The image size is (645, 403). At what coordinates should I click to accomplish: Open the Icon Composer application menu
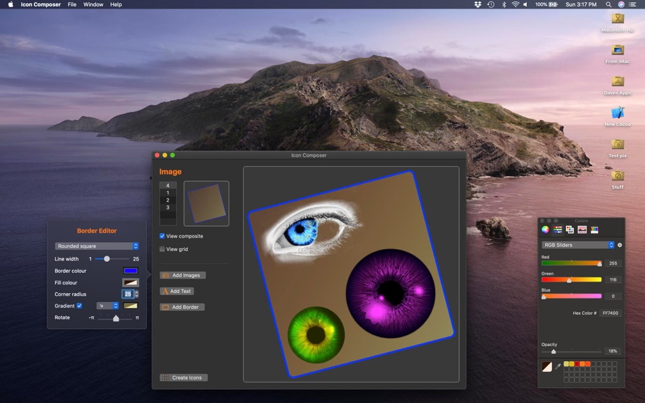(41, 5)
